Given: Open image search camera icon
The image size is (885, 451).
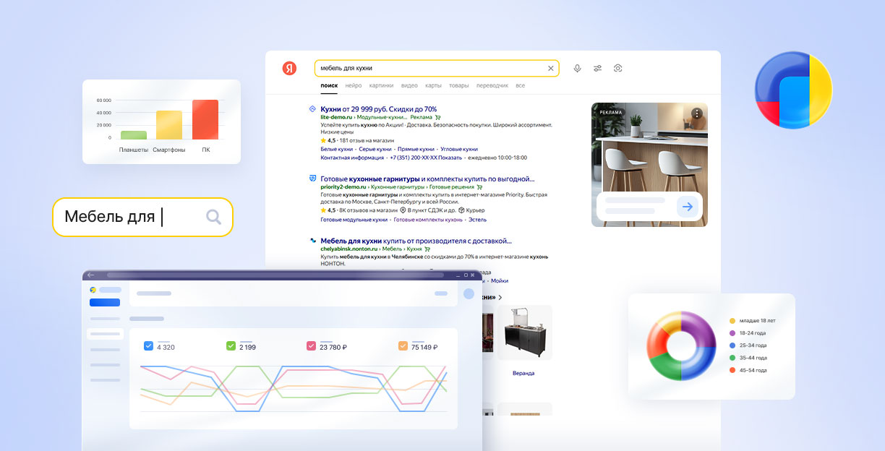Looking at the screenshot, I should [617, 68].
